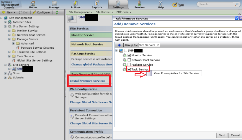Open Change global Package Service link
242x140 pixels.
[92, 65]
